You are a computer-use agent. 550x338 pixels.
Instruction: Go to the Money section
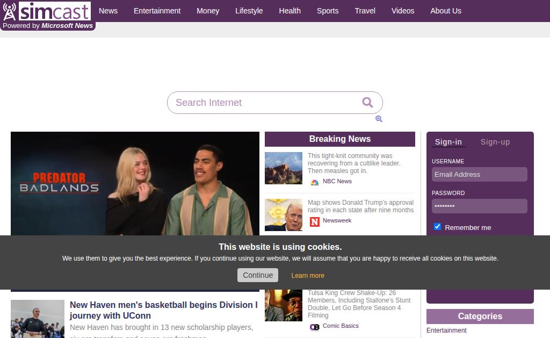point(207,11)
